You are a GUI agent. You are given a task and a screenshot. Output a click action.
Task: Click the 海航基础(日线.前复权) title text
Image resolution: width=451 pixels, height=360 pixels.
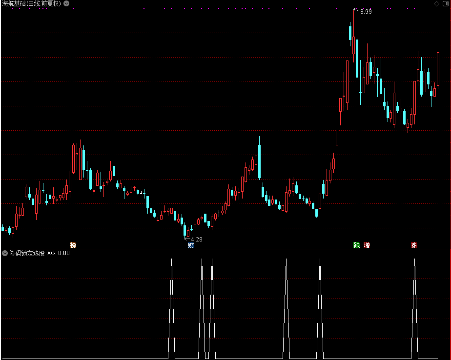[x=32, y=3]
